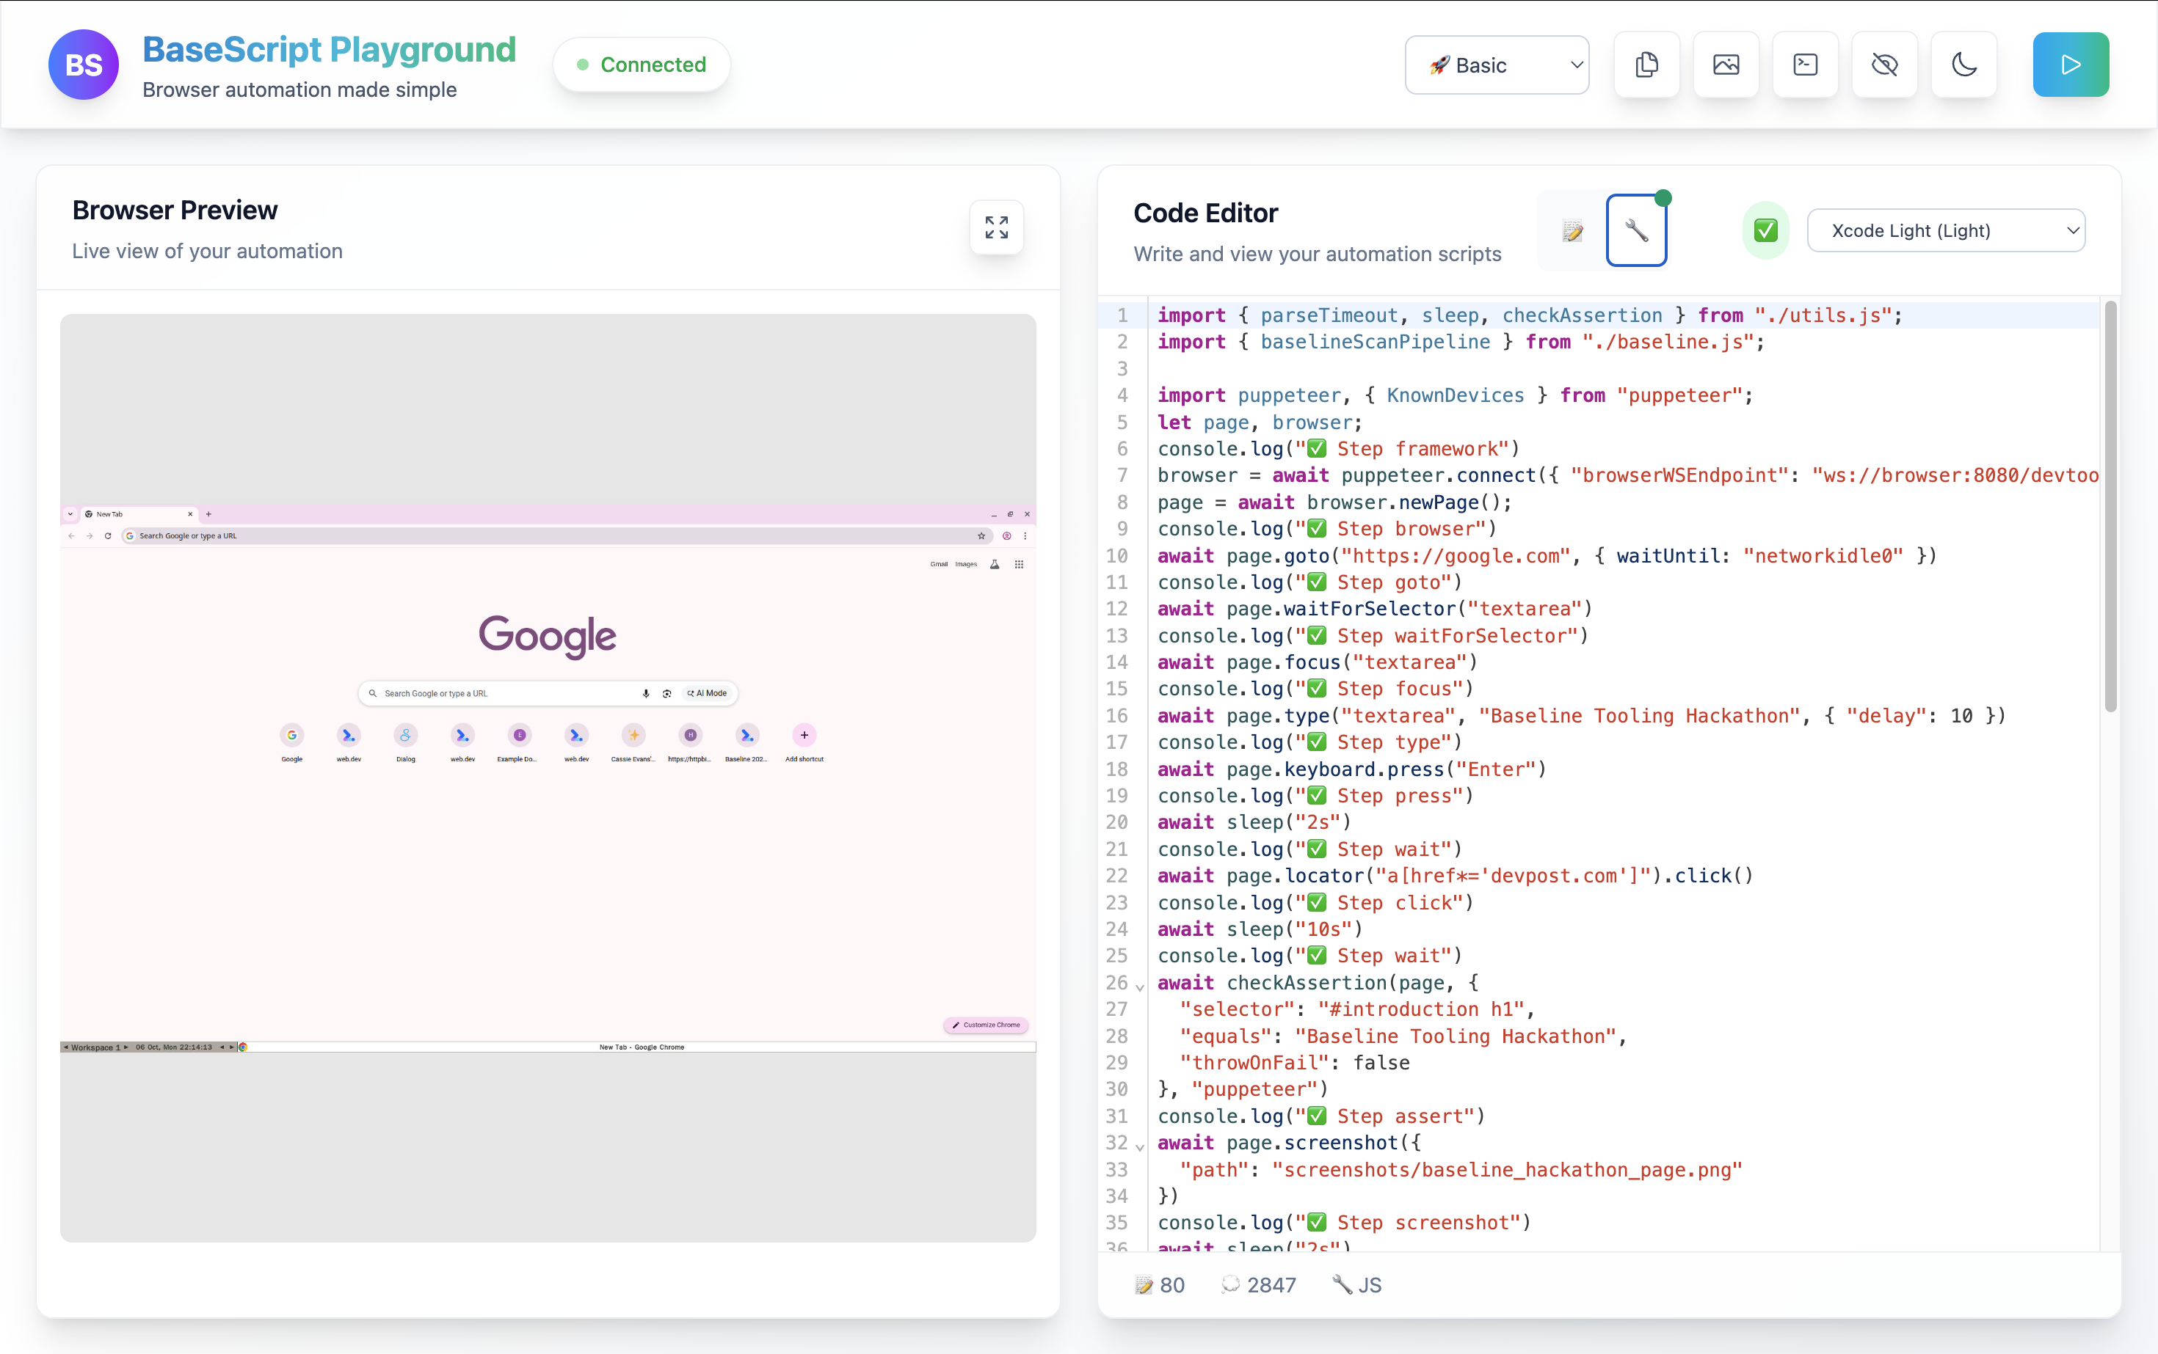Collapse the code fold at line 32
The height and width of the screenshot is (1354, 2158).
coord(1140,1146)
